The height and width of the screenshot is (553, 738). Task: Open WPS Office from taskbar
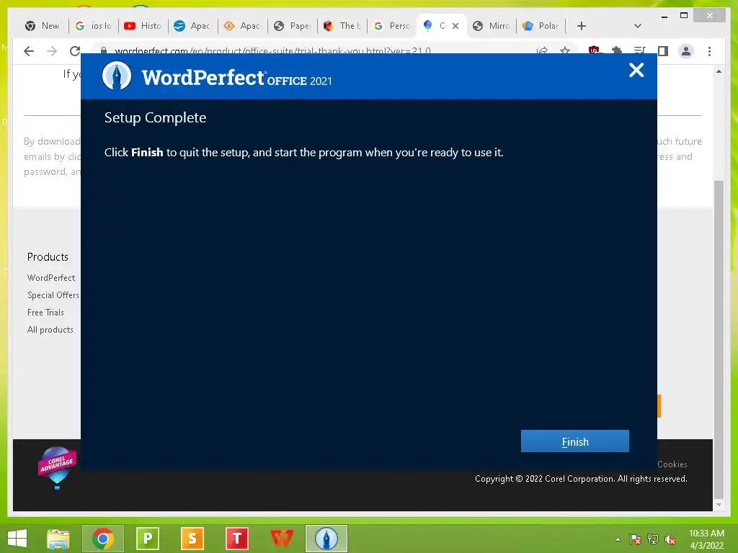click(x=282, y=539)
